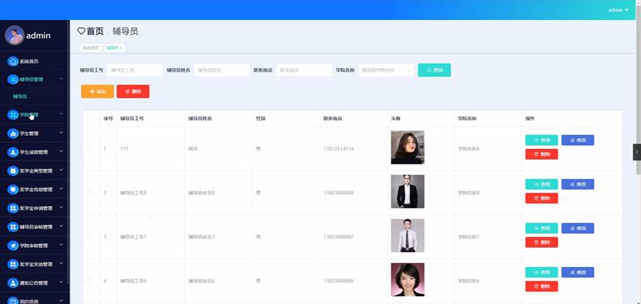The height and width of the screenshot is (304, 641).
Task: Click 修改 for row 辅导员工号7
Action: [578, 228]
